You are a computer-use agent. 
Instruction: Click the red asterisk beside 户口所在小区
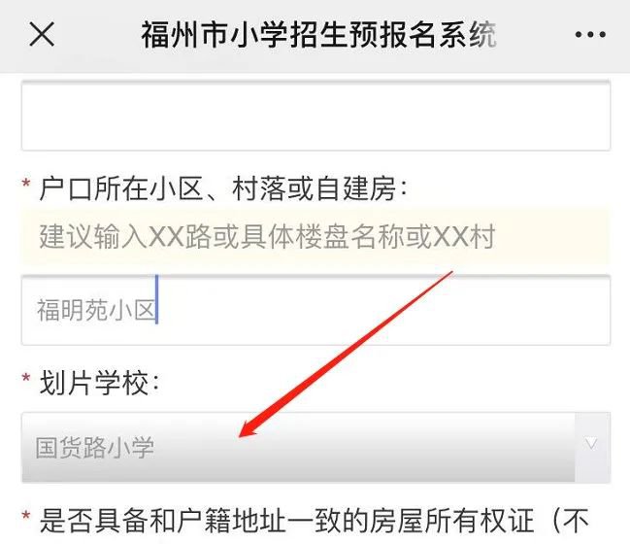(26, 185)
